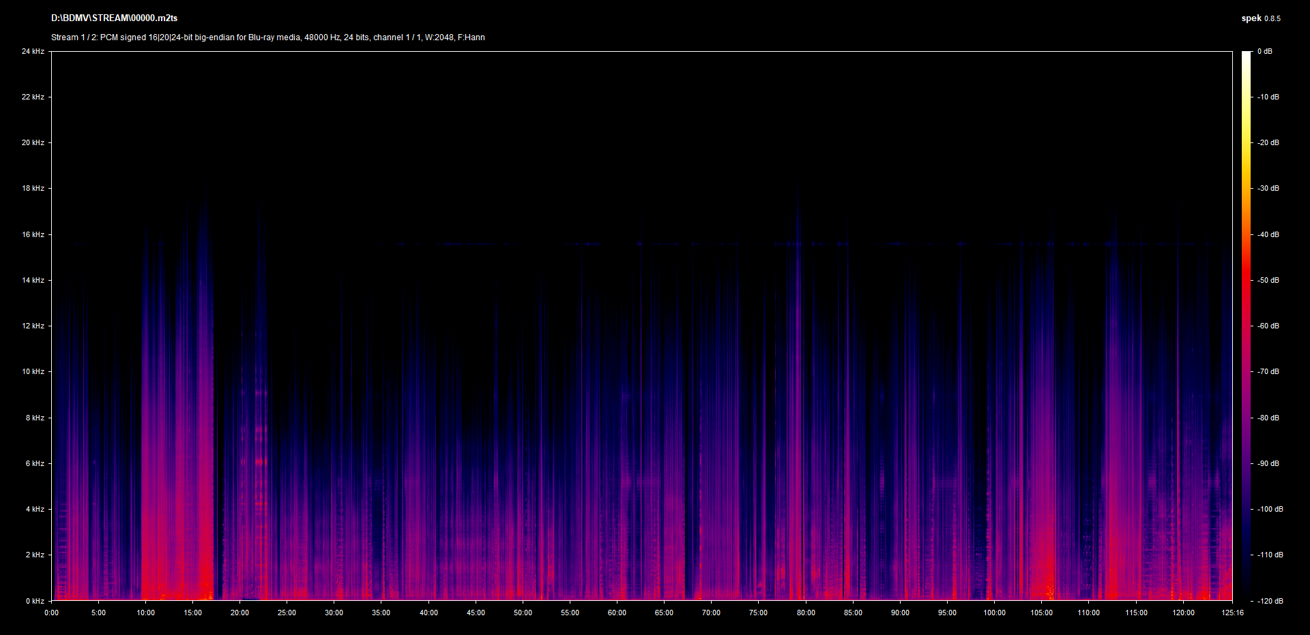Select the 110:00 time axis marker
This screenshot has height=635, width=1310.
pyautogui.click(x=1088, y=613)
